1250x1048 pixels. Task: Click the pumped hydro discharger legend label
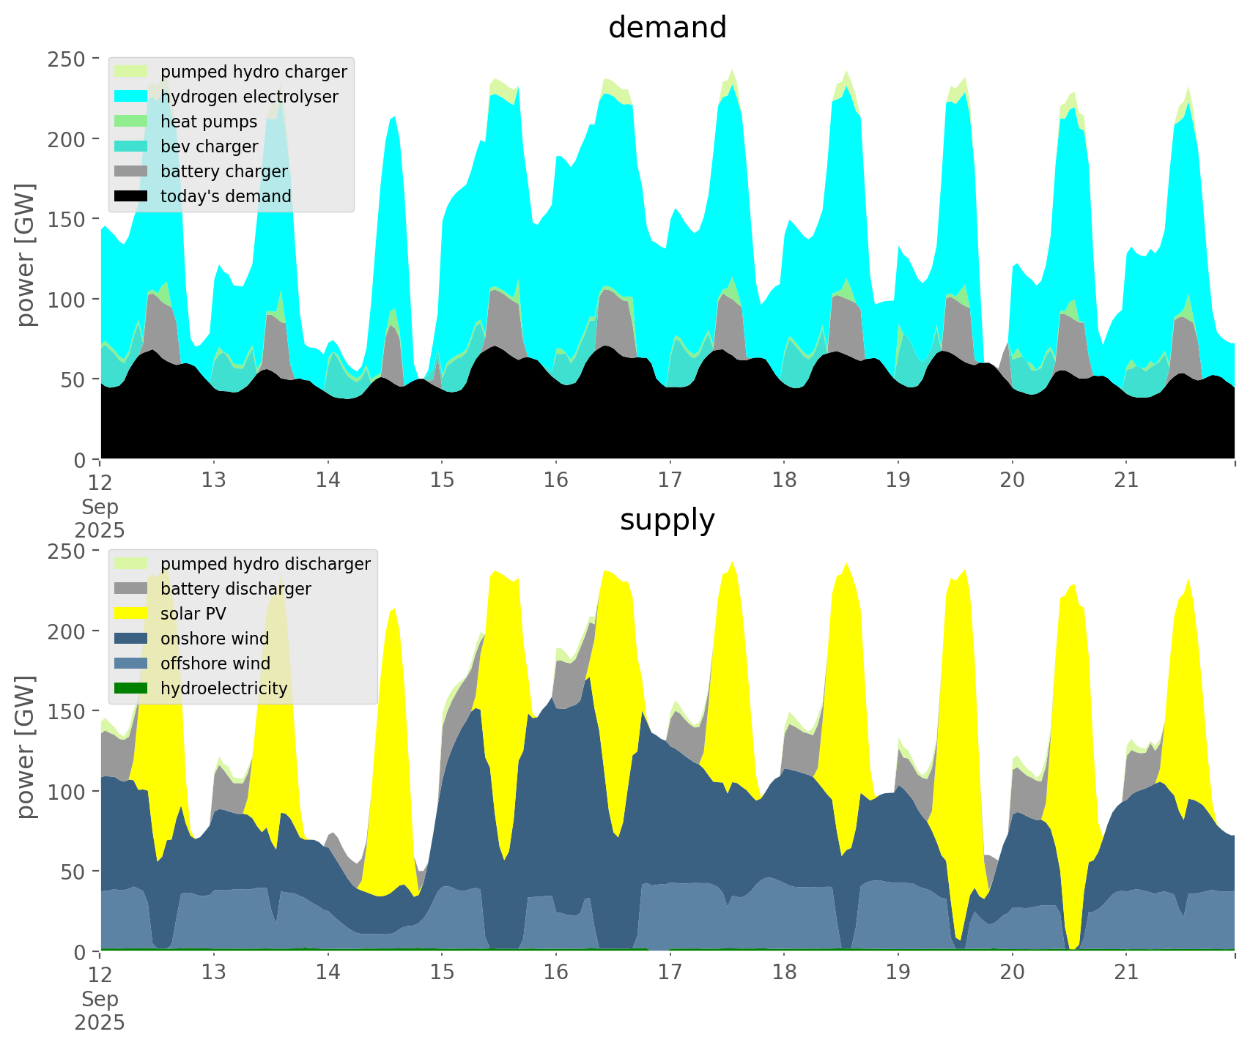coord(265,564)
